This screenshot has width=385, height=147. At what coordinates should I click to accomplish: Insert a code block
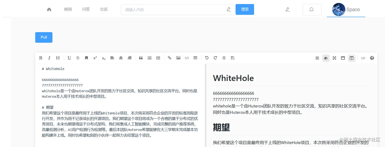click(187, 58)
